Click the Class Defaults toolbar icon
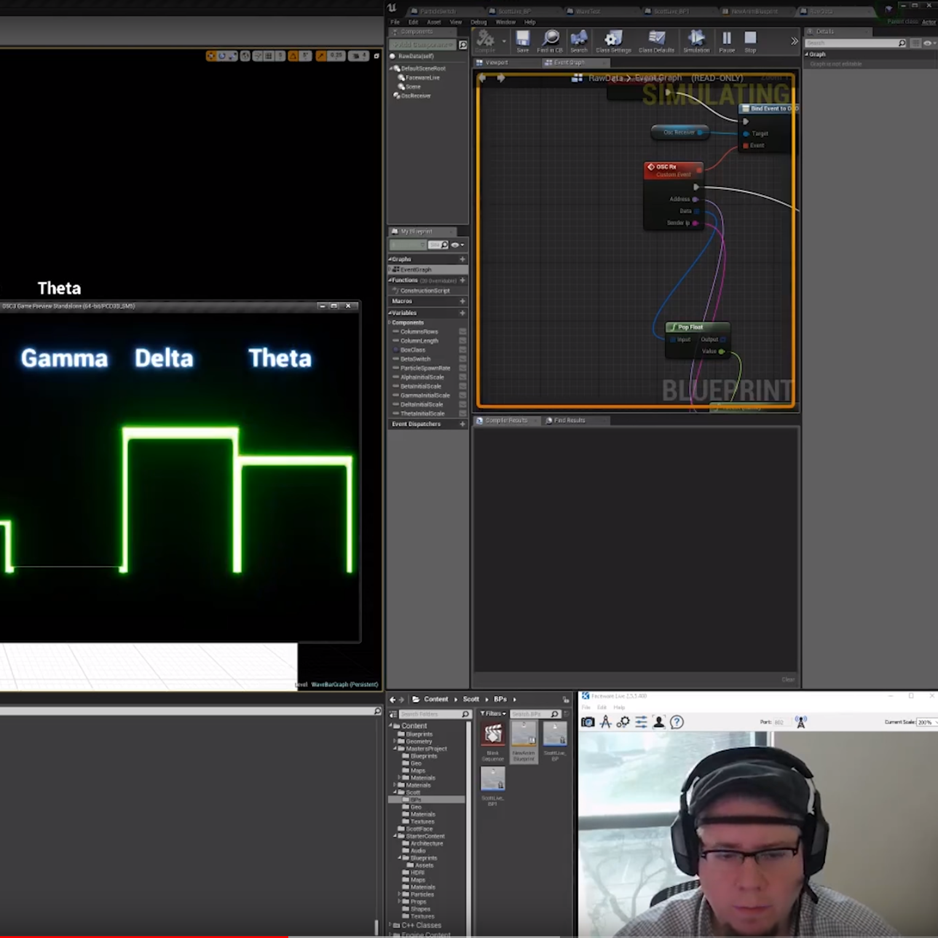Screen dimensions: 938x938 [x=656, y=41]
